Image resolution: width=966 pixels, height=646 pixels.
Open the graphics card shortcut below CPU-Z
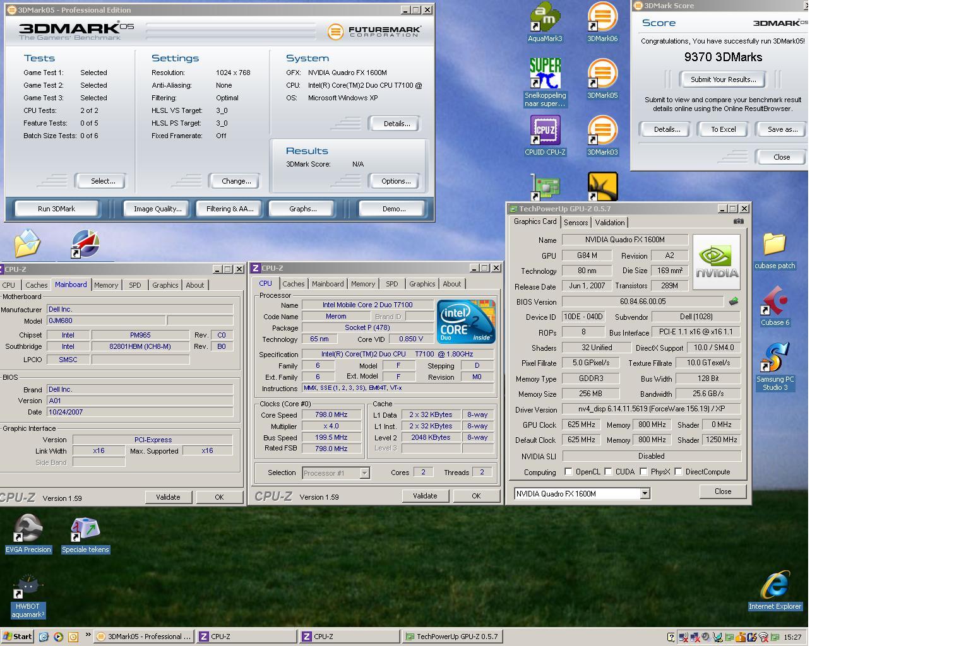pos(545,187)
